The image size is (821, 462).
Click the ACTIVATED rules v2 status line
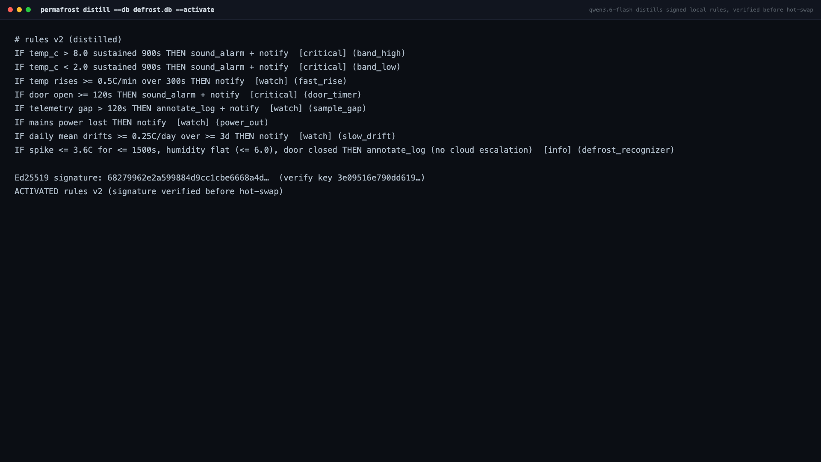[x=149, y=191]
